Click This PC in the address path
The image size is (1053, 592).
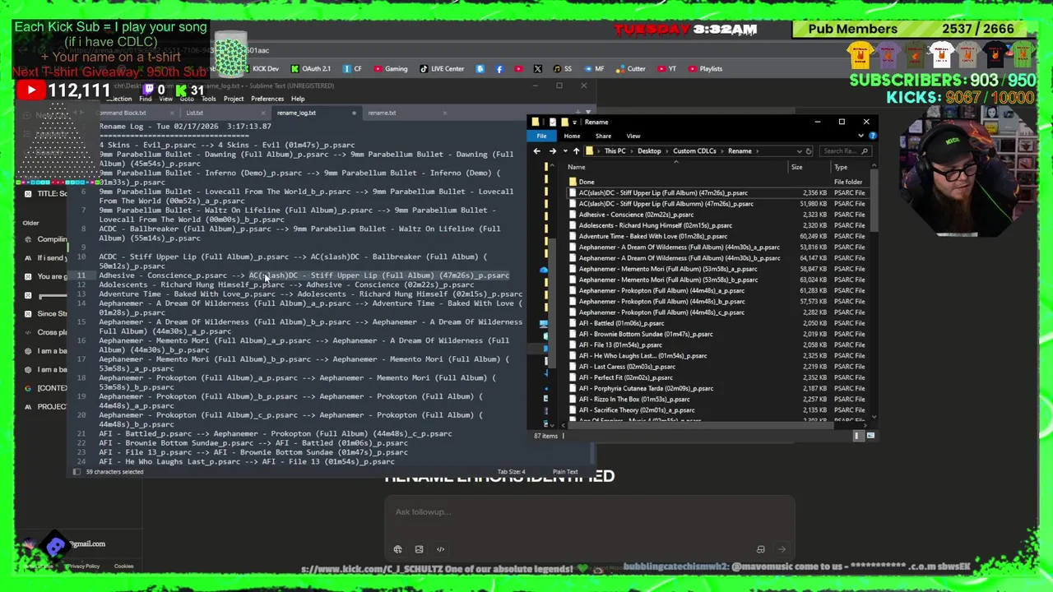tap(615, 151)
